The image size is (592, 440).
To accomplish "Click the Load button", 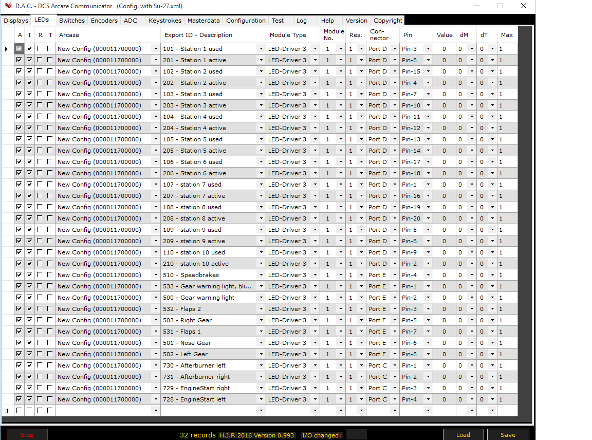I will point(463,435).
